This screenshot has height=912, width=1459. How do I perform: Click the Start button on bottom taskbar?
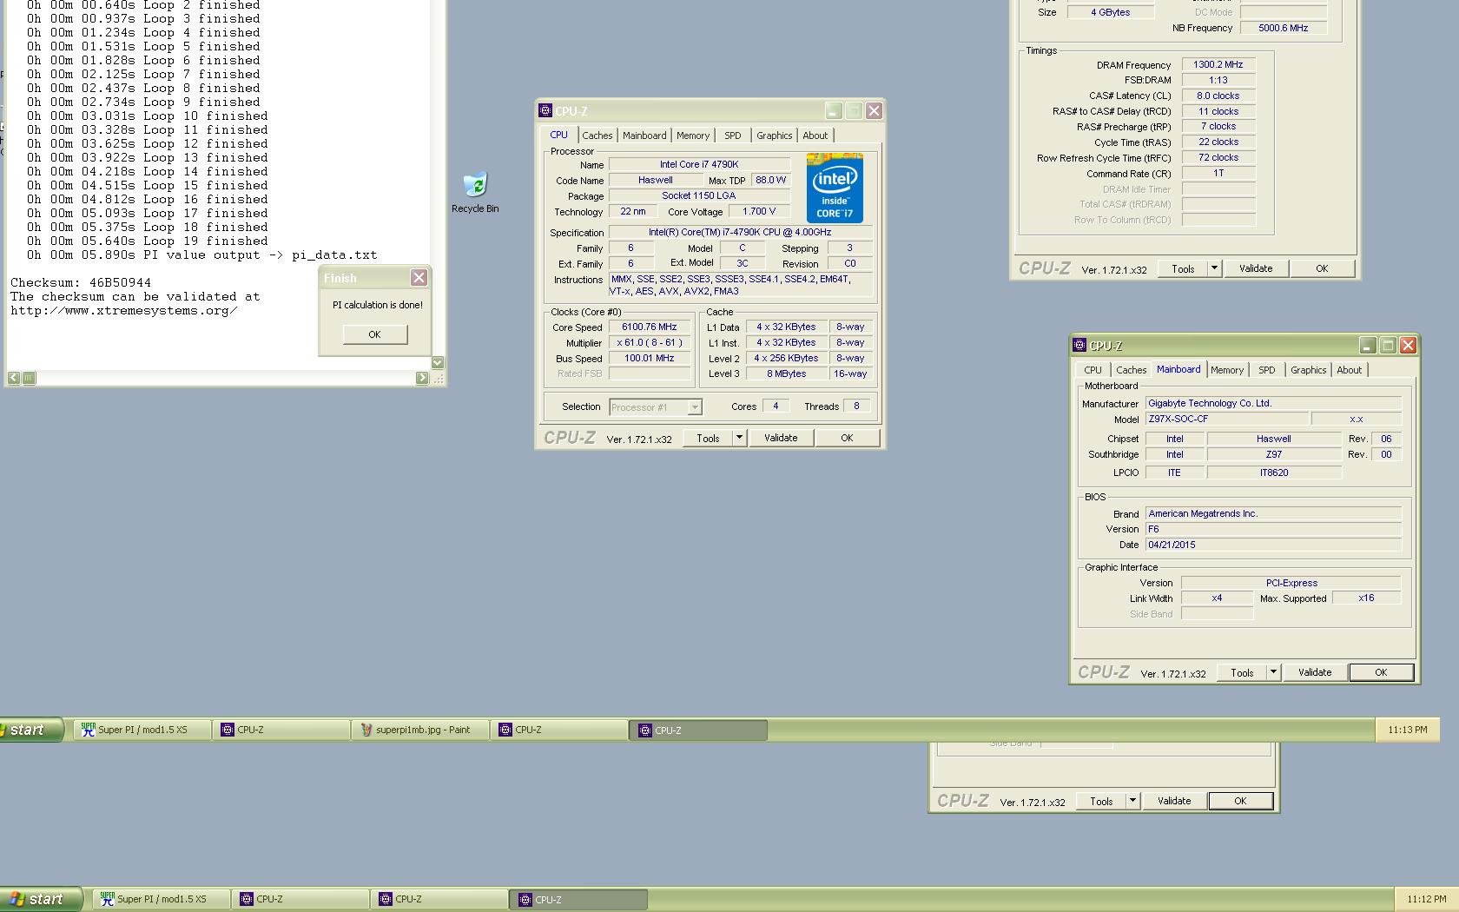pos(42,899)
